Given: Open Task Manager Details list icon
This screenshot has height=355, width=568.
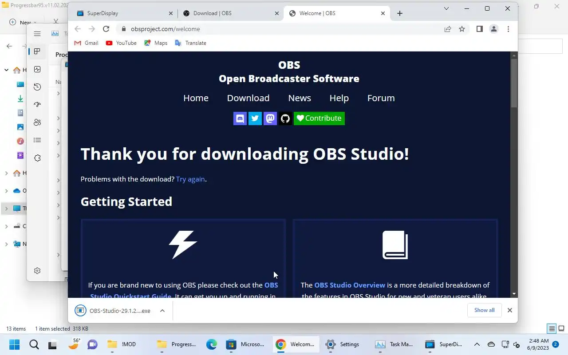Looking at the screenshot, I should coord(37,140).
